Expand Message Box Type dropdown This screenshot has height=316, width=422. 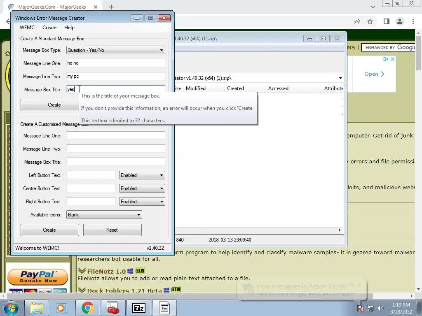coord(116,50)
